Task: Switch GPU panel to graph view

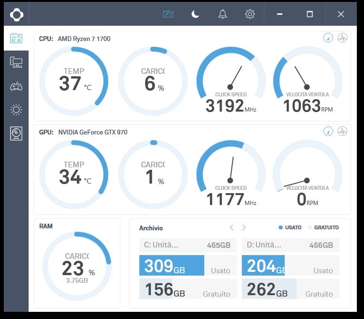Action: click(x=343, y=131)
